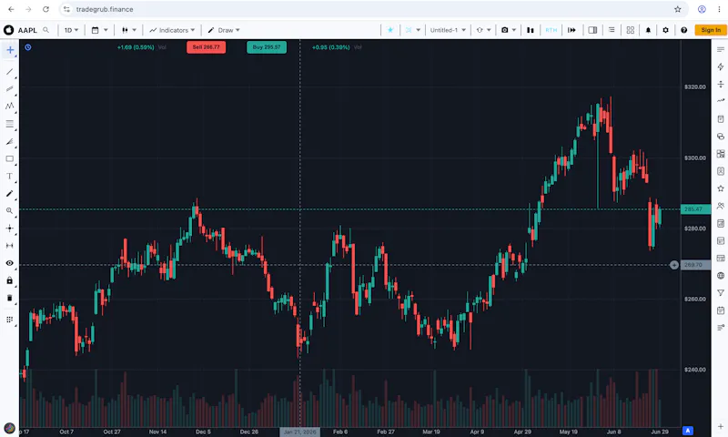Click the bell alerts icon
Image resolution: width=728 pixels, height=437 pixels.
pos(648,30)
